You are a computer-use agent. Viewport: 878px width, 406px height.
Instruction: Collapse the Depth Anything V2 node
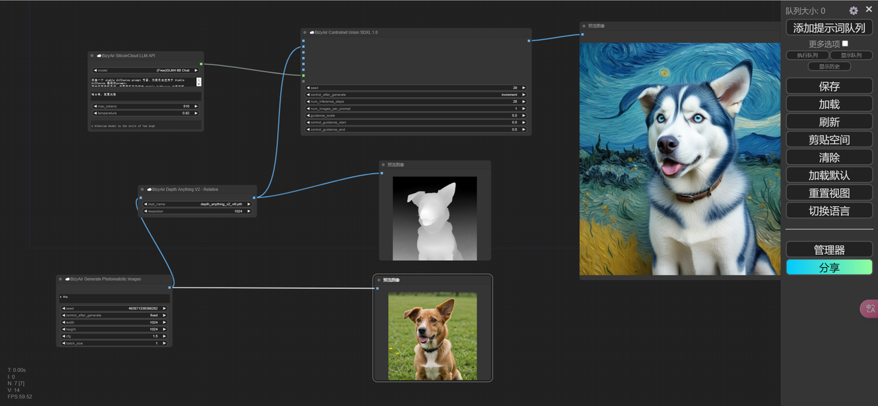[142, 189]
